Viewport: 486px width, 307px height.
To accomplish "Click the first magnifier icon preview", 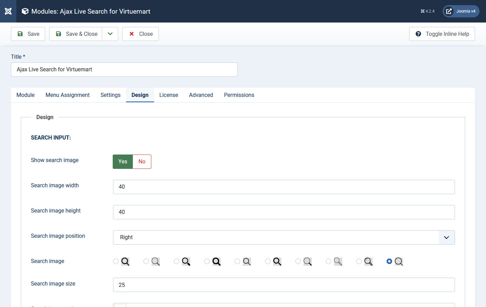I will click(x=125, y=262).
